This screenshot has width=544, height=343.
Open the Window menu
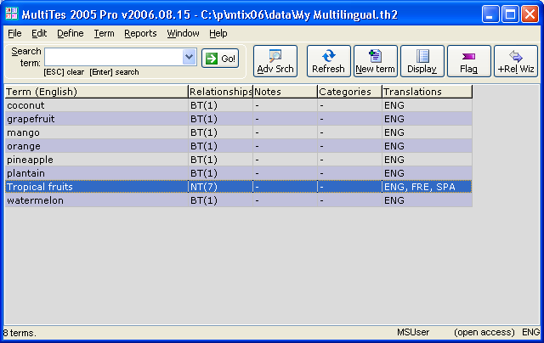pos(183,33)
